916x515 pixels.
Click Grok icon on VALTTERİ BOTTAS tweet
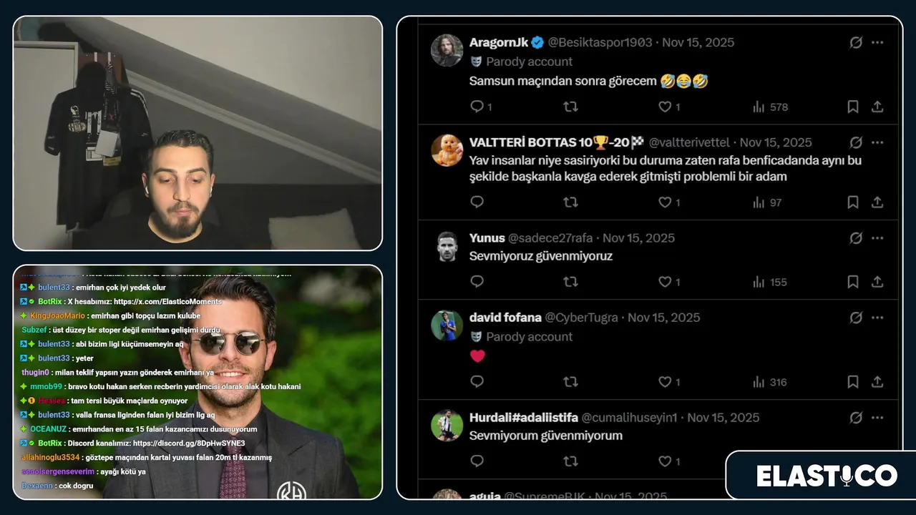[856, 142]
